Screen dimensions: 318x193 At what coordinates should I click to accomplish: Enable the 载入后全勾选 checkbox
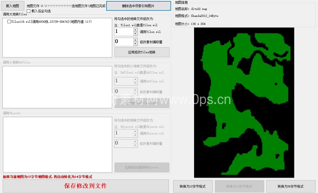pyautogui.click(x=29, y=11)
